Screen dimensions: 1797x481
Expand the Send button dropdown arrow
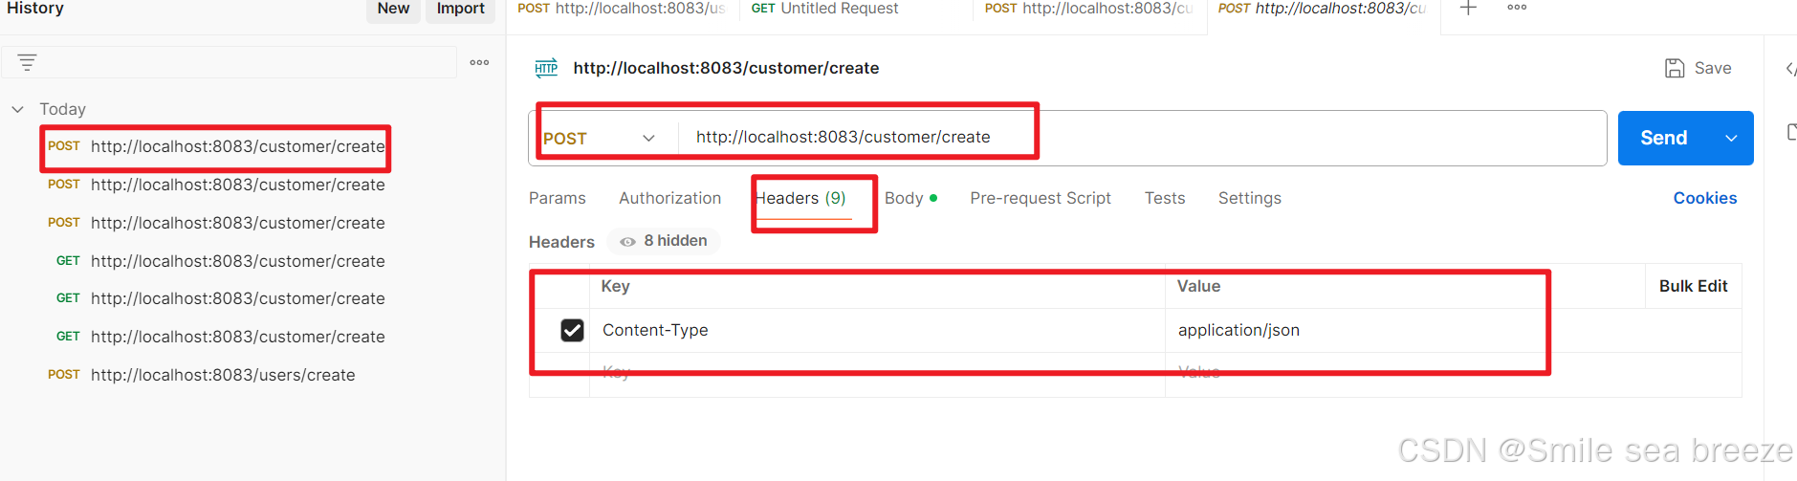(1731, 138)
